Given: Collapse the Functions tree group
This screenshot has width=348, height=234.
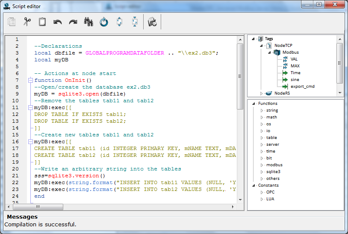Looking at the screenshot, I should [254, 104].
